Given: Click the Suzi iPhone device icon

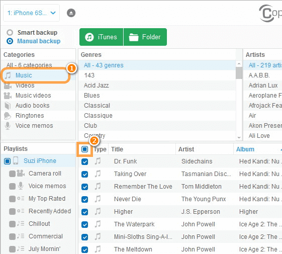Looking at the screenshot, I should [x=16, y=160].
